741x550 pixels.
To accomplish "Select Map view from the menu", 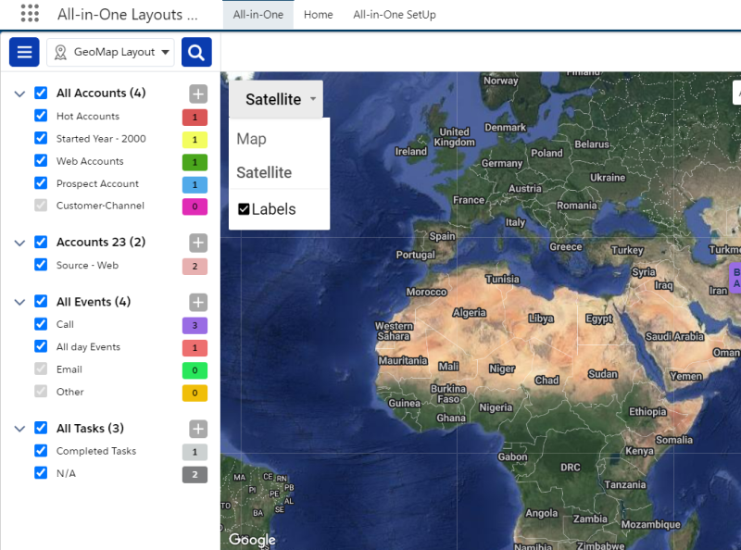I will [x=251, y=139].
